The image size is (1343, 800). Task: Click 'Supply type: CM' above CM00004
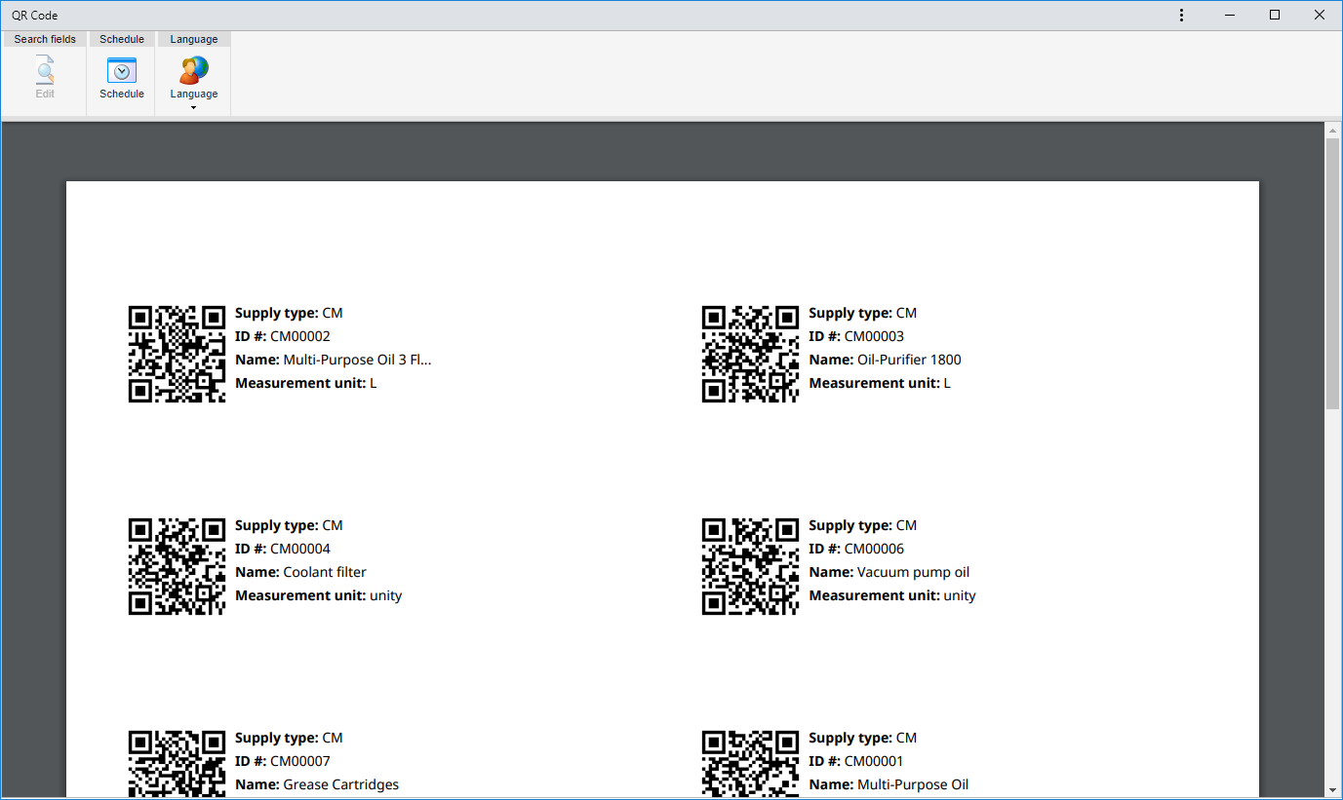click(289, 525)
